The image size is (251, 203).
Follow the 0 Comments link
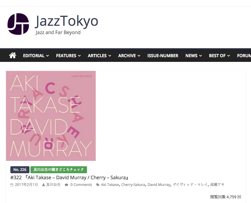(81, 185)
